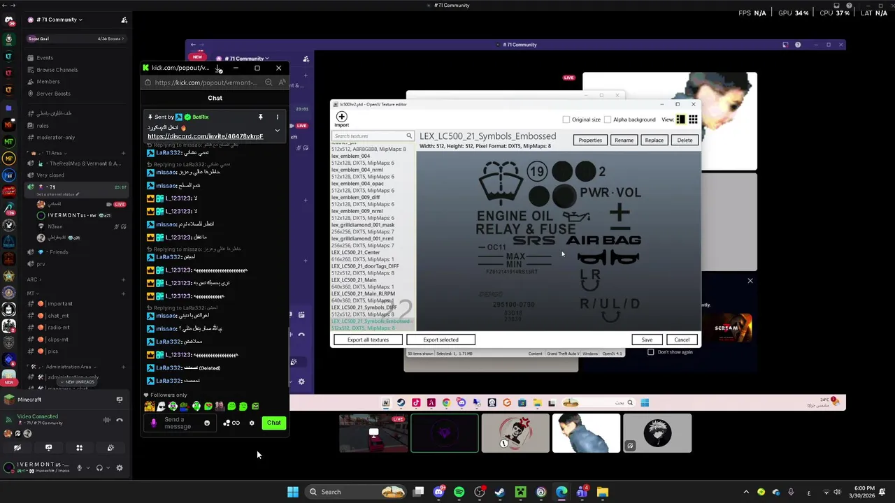Jump to NEW UNREADS in channel list
Image resolution: width=895 pixels, height=503 pixels.
76,382
